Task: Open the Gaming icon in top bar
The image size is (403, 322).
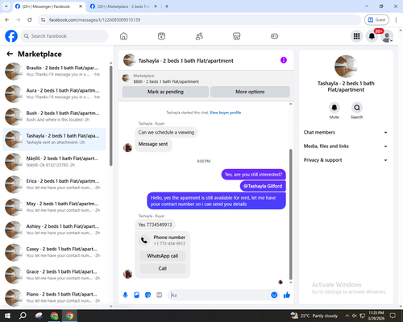Action: 274,36
